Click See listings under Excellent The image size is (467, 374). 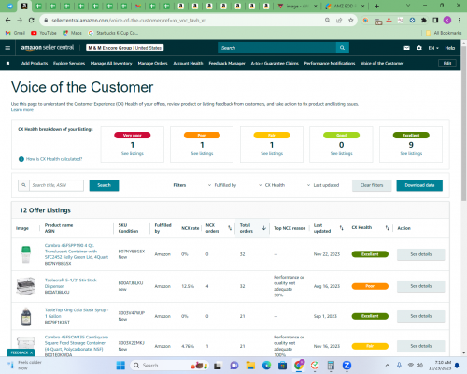pos(411,153)
